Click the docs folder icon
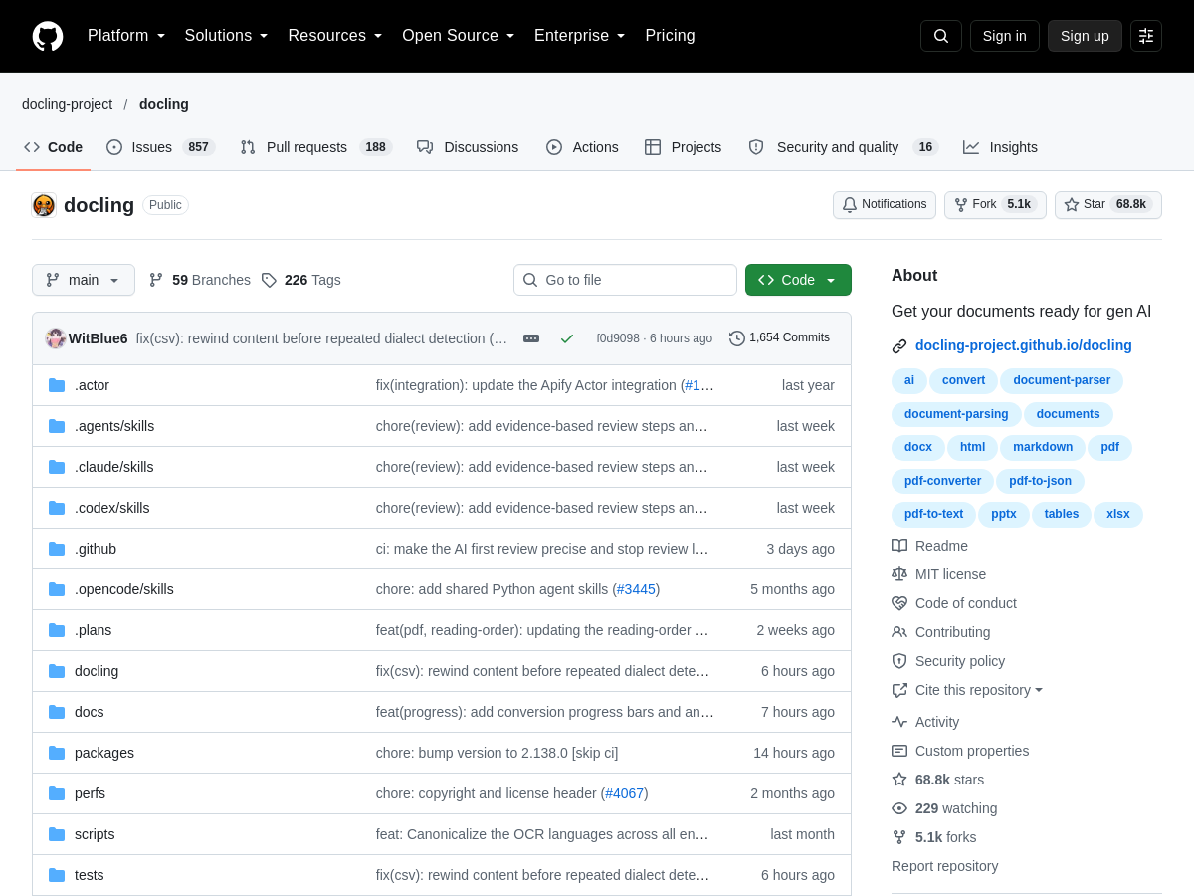 coord(57,712)
